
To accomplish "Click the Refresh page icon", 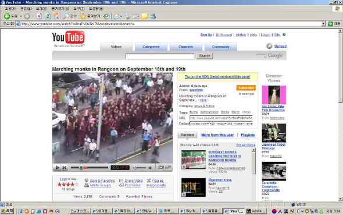I will coord(48,16).
